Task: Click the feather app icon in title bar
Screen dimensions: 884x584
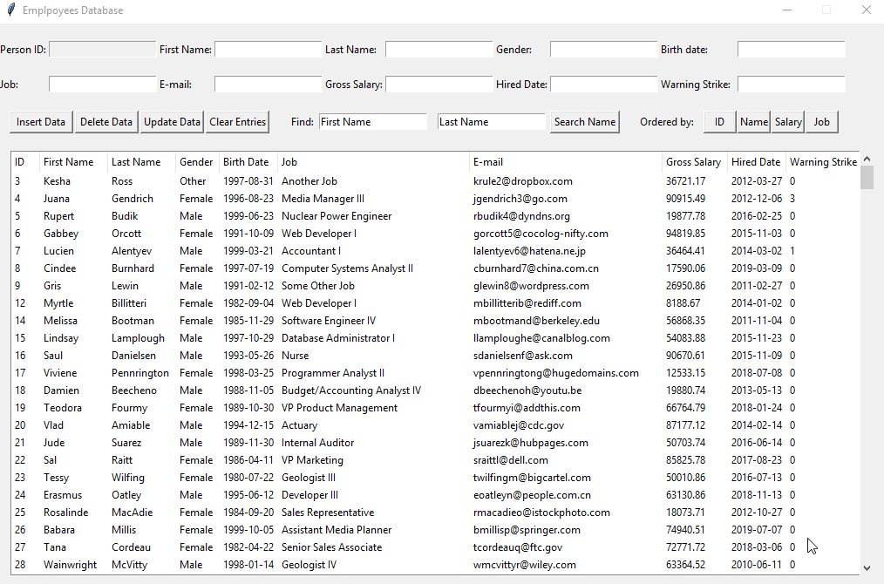Action: coord(10,10)
